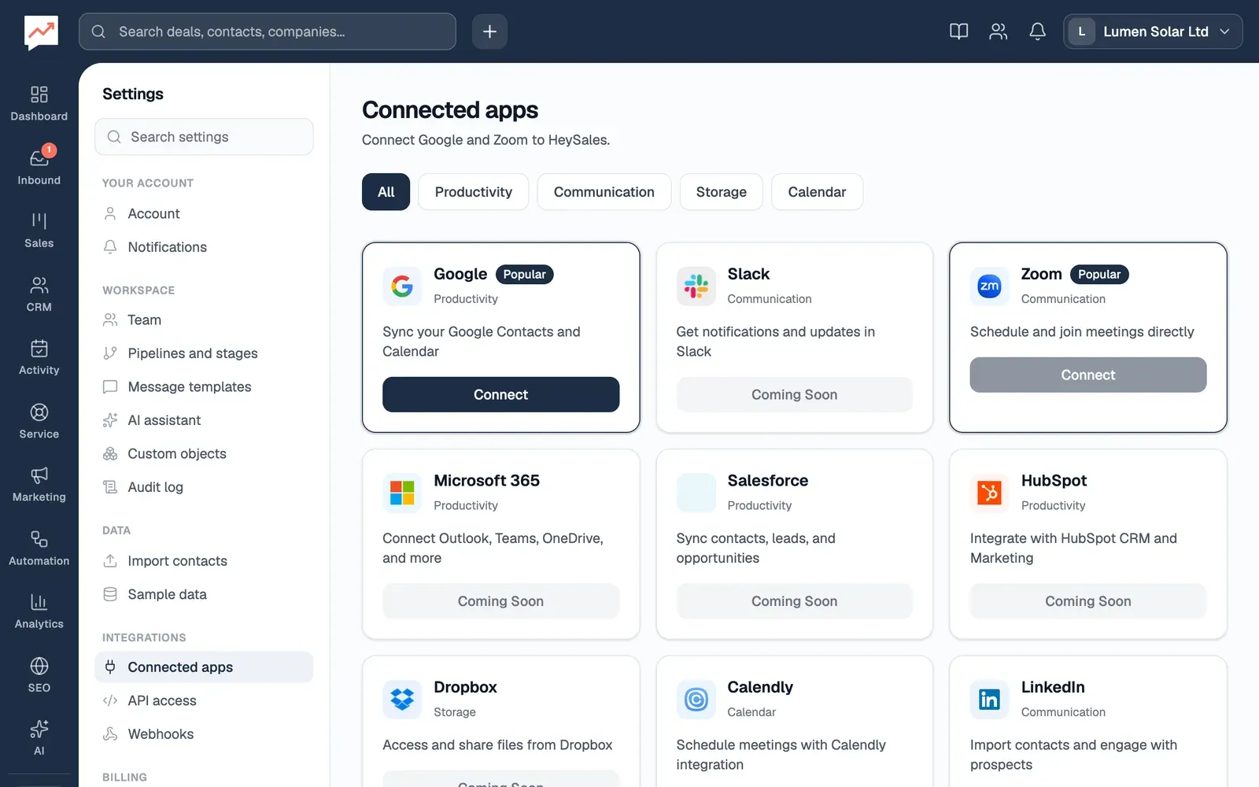
Task: Open Marketing megaphone icon
Action: [39, 485]
